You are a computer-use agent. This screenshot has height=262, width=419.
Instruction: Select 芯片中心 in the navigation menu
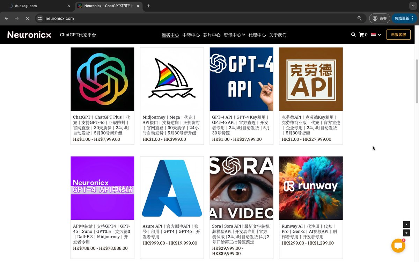pos(211,35)
